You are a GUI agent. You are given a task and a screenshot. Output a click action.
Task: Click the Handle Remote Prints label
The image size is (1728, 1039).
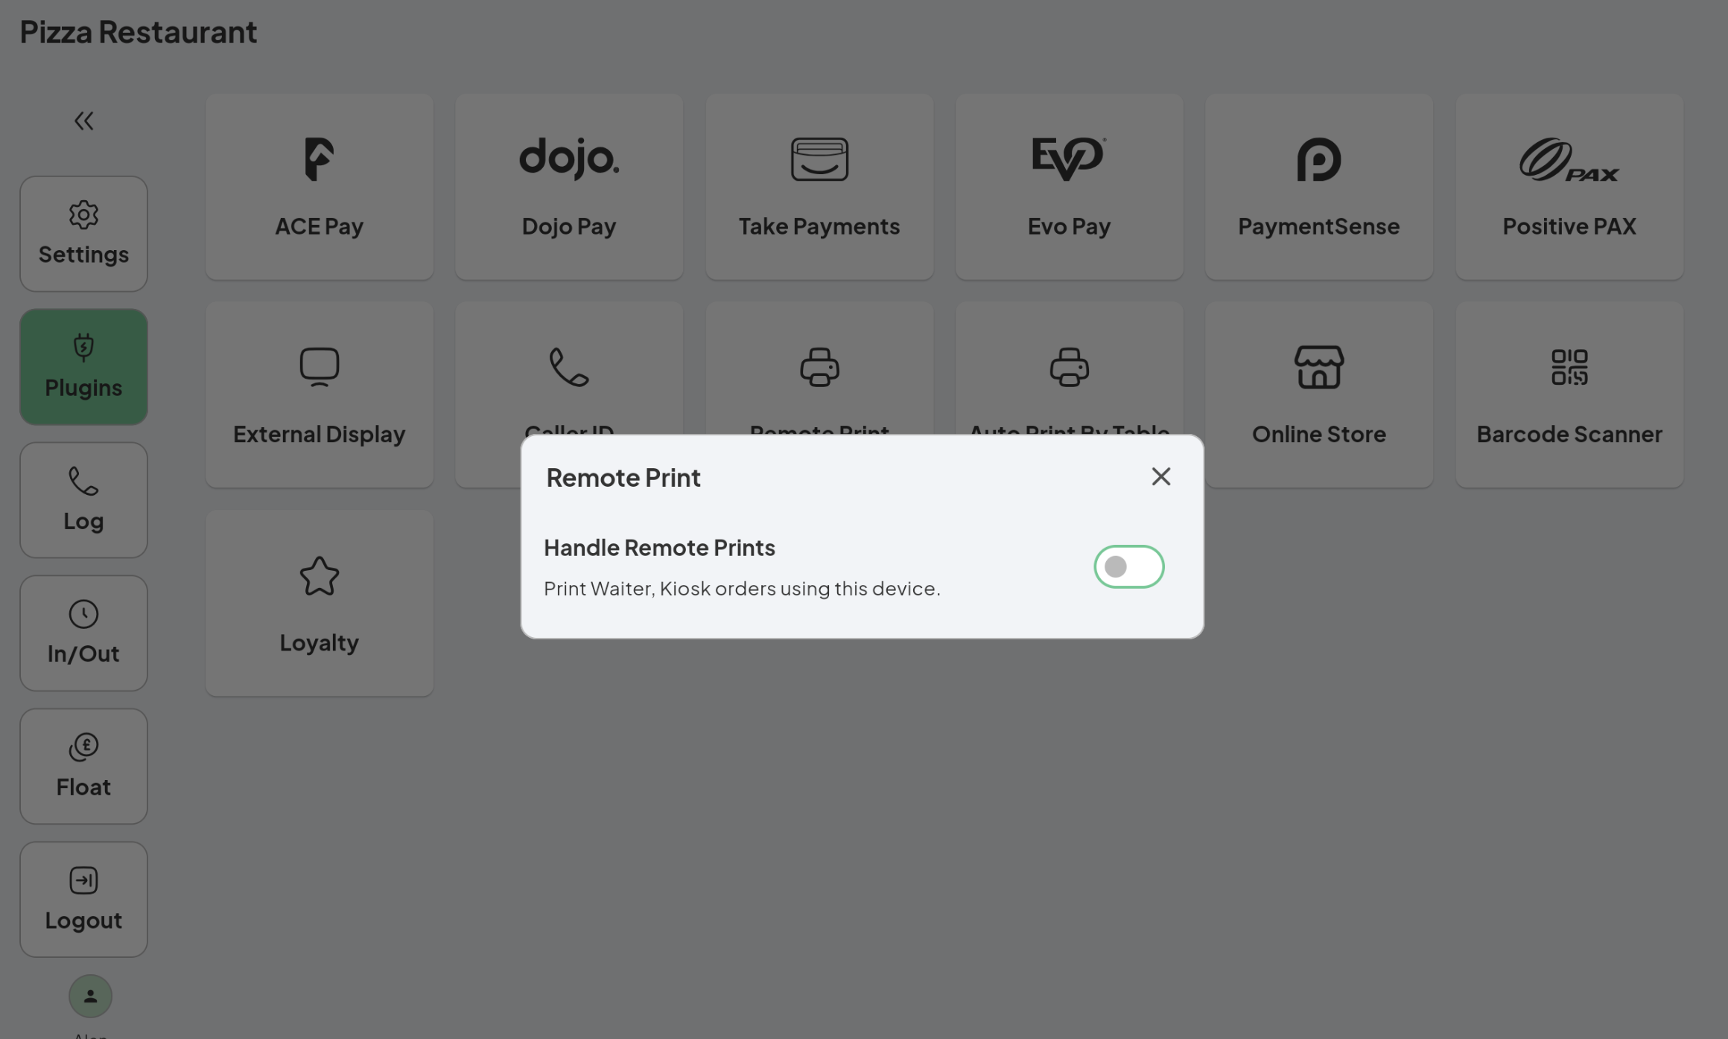tap(659, 548)
